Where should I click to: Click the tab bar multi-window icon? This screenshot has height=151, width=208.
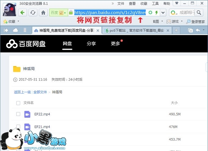tap(190, 31)
